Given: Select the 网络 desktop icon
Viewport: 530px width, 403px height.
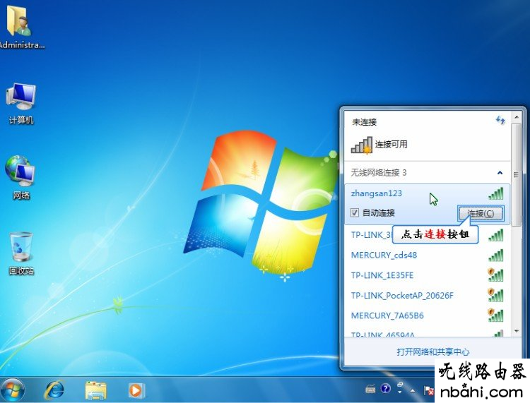Looking at the screenshot, I should (21, 177).
